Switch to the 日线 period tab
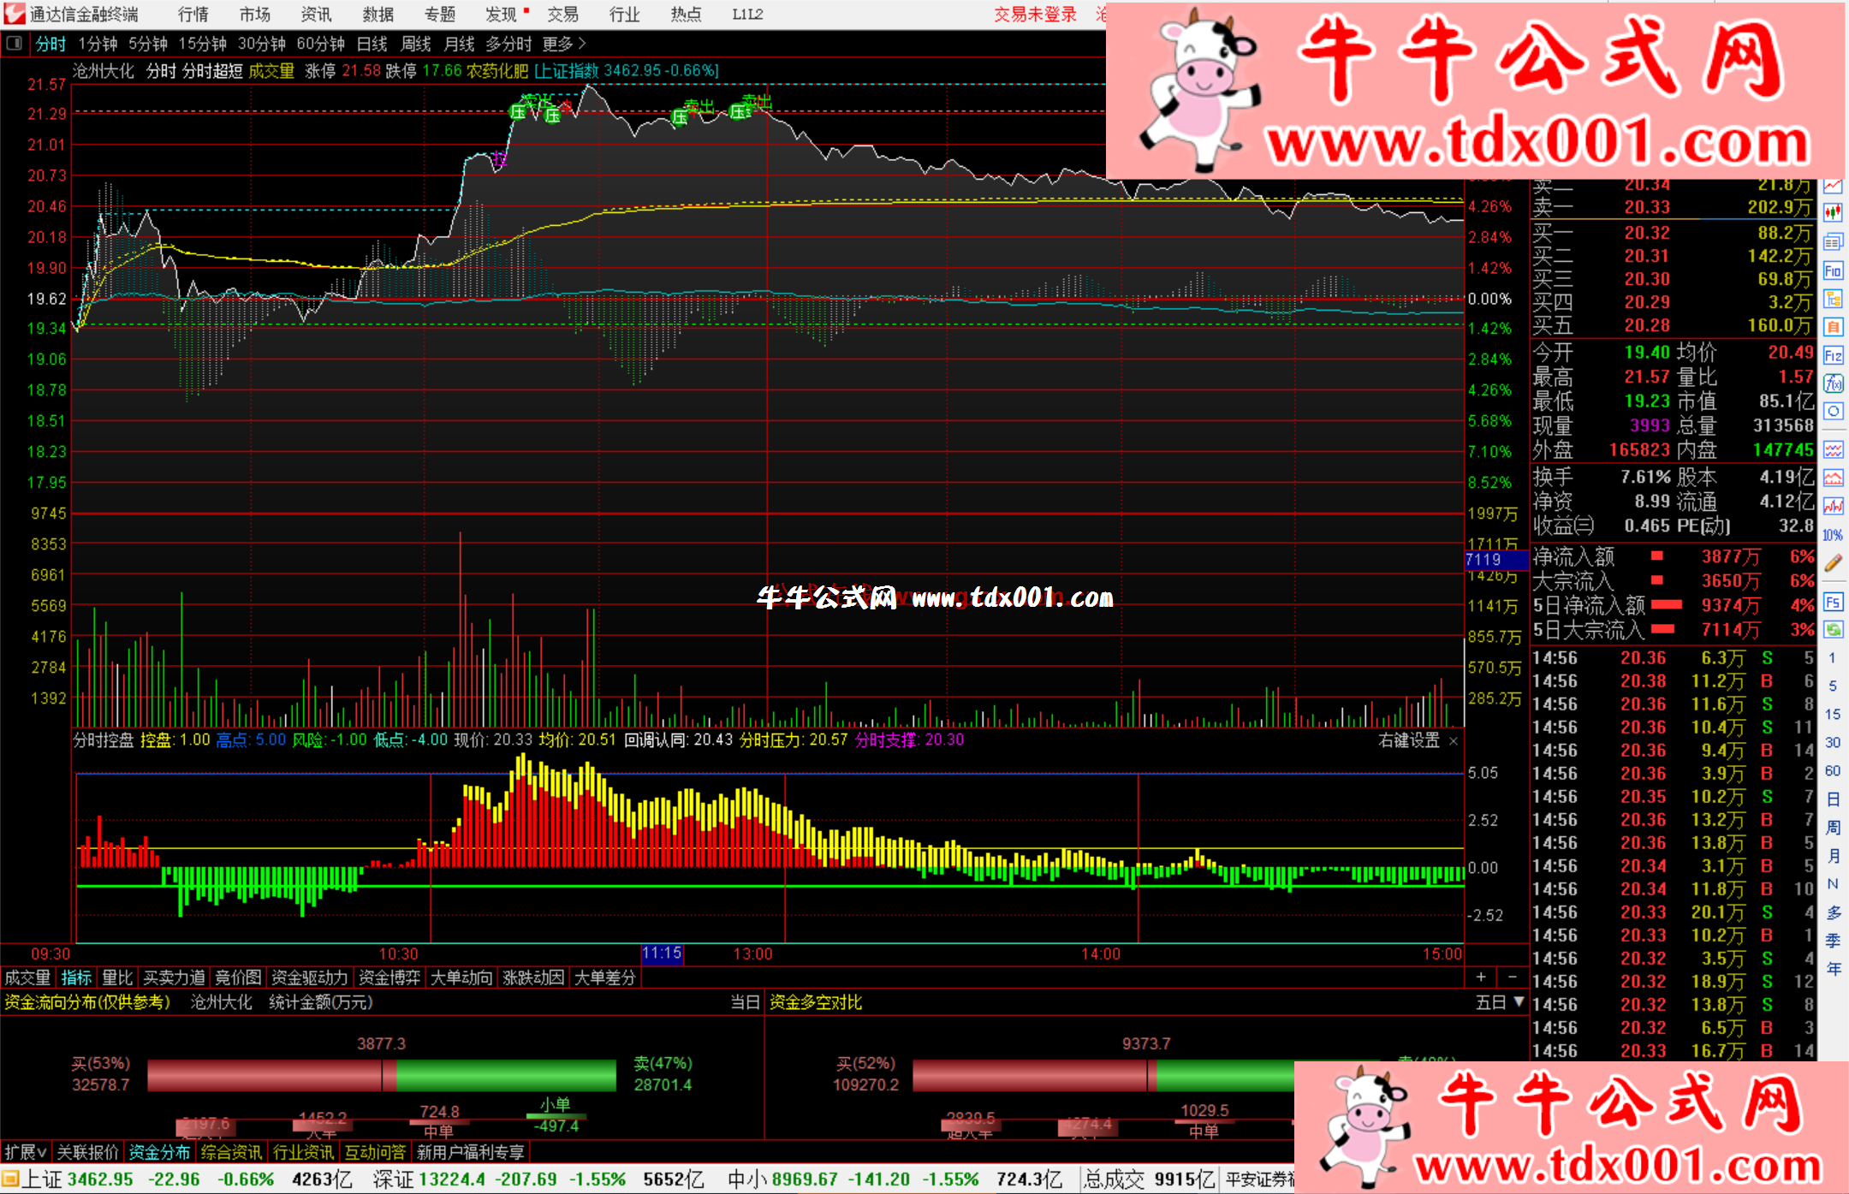The height and width of the screenshot is (1194, 1849). [x=372, y=43]
